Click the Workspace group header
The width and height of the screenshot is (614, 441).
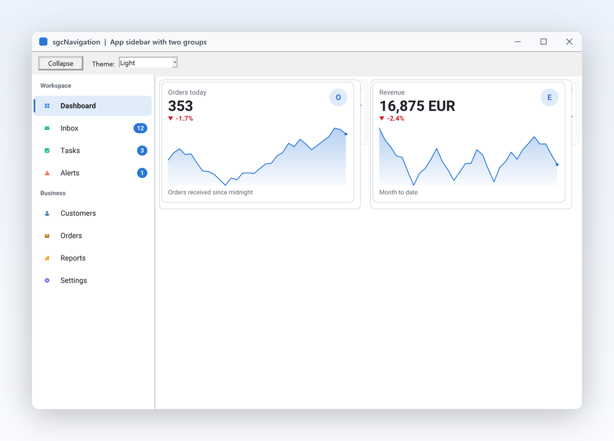[55, 86]
